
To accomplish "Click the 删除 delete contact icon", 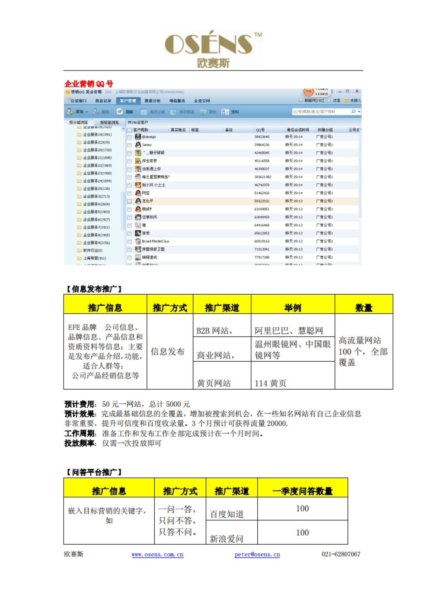I will [96, 111].
